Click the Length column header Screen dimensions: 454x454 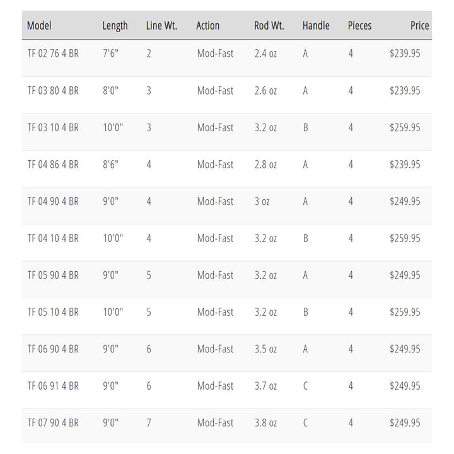115,26
